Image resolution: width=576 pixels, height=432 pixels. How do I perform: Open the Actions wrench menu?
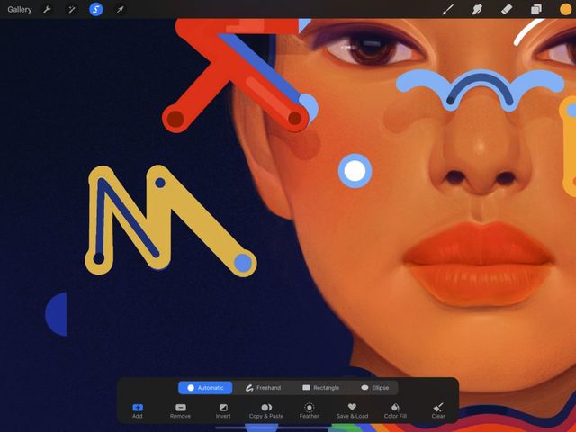[x=47, y=10]
